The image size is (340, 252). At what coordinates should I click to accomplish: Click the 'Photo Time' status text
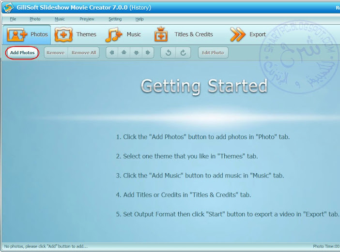click(326, 246)
